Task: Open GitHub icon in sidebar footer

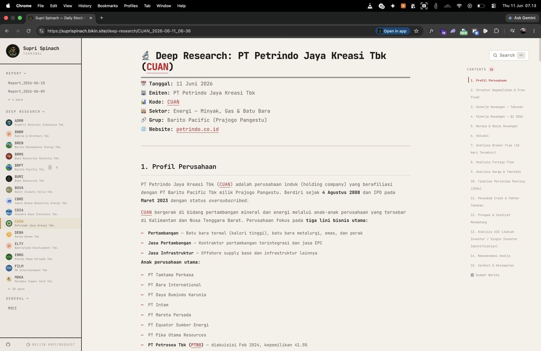Action: click(x=8, y=345)
